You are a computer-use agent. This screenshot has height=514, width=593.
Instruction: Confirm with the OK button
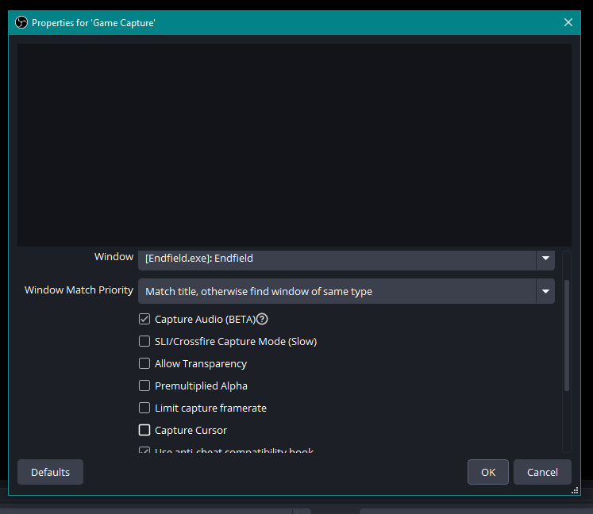tap(488, 472)
